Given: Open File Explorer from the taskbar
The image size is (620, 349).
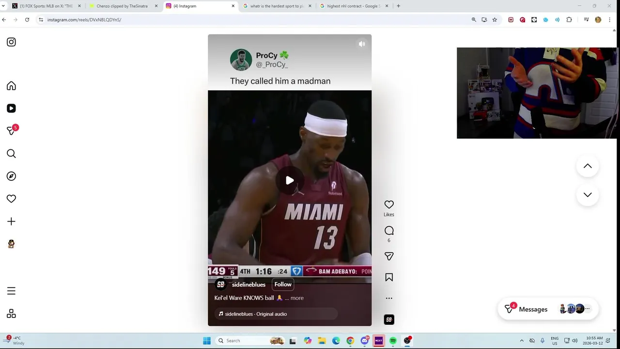Looking at the screenshot, I should (322, 341).
